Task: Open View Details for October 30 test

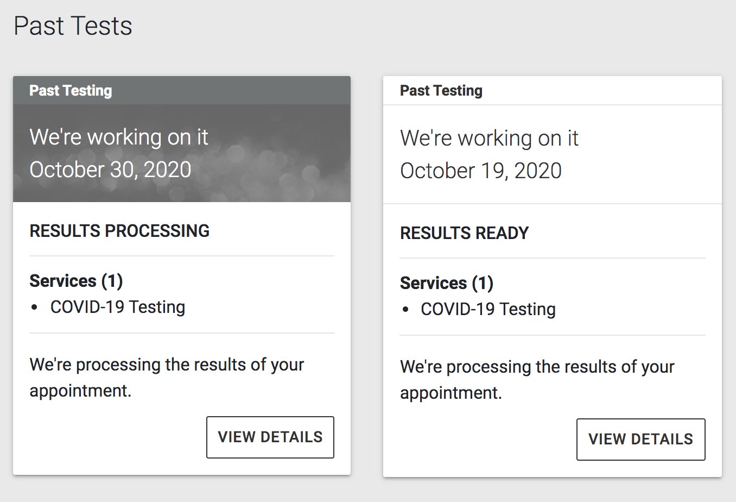Action: click(x=270, y=437)
